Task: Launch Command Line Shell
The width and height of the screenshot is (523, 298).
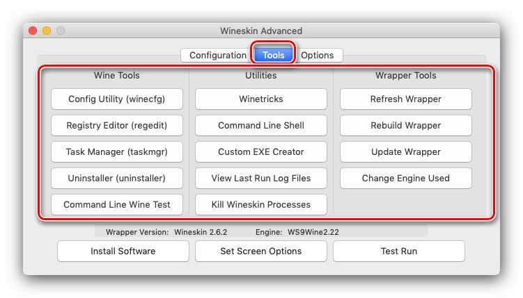Action: (x=261, y=126)
